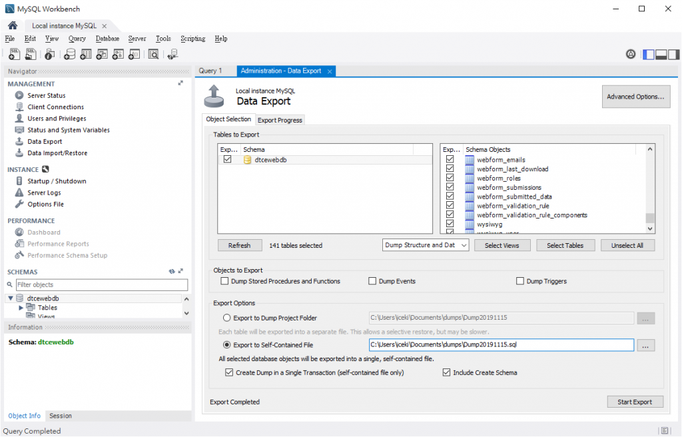Viewport: 682px width, 437px height.
Task: Open Client Connections in Navigator
Action: [56, 107]
